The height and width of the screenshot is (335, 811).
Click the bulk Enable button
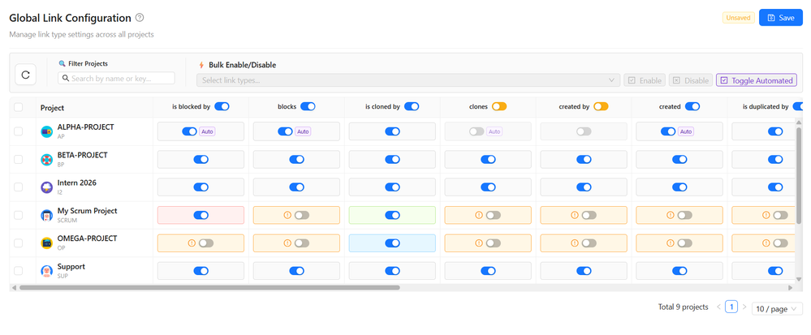644,80
